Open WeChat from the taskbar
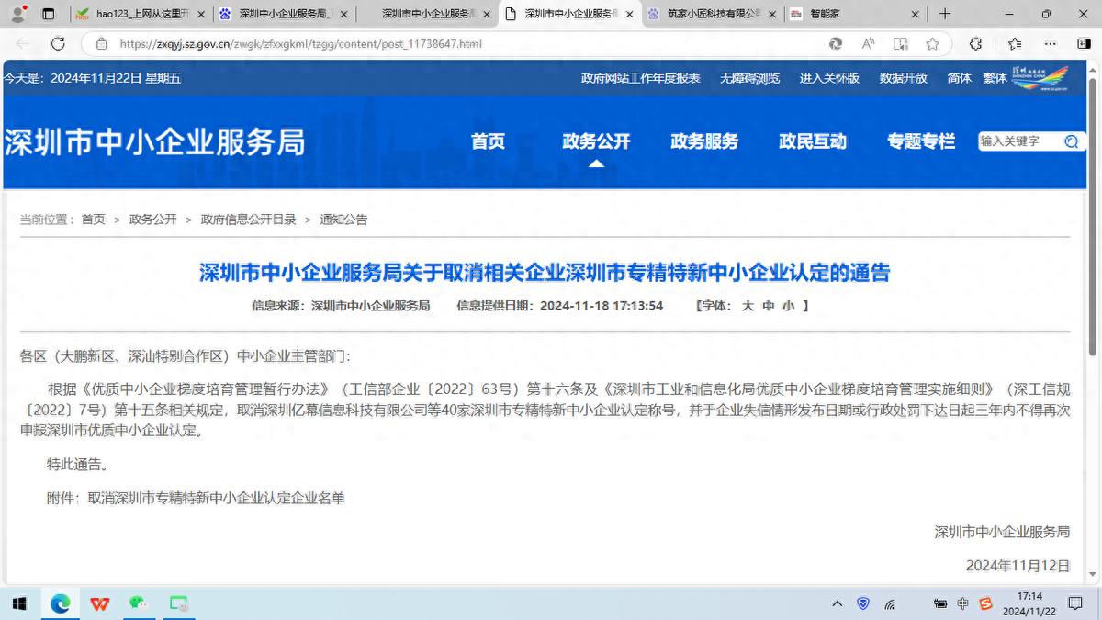The image size is (1102, 620). [139, 603]
